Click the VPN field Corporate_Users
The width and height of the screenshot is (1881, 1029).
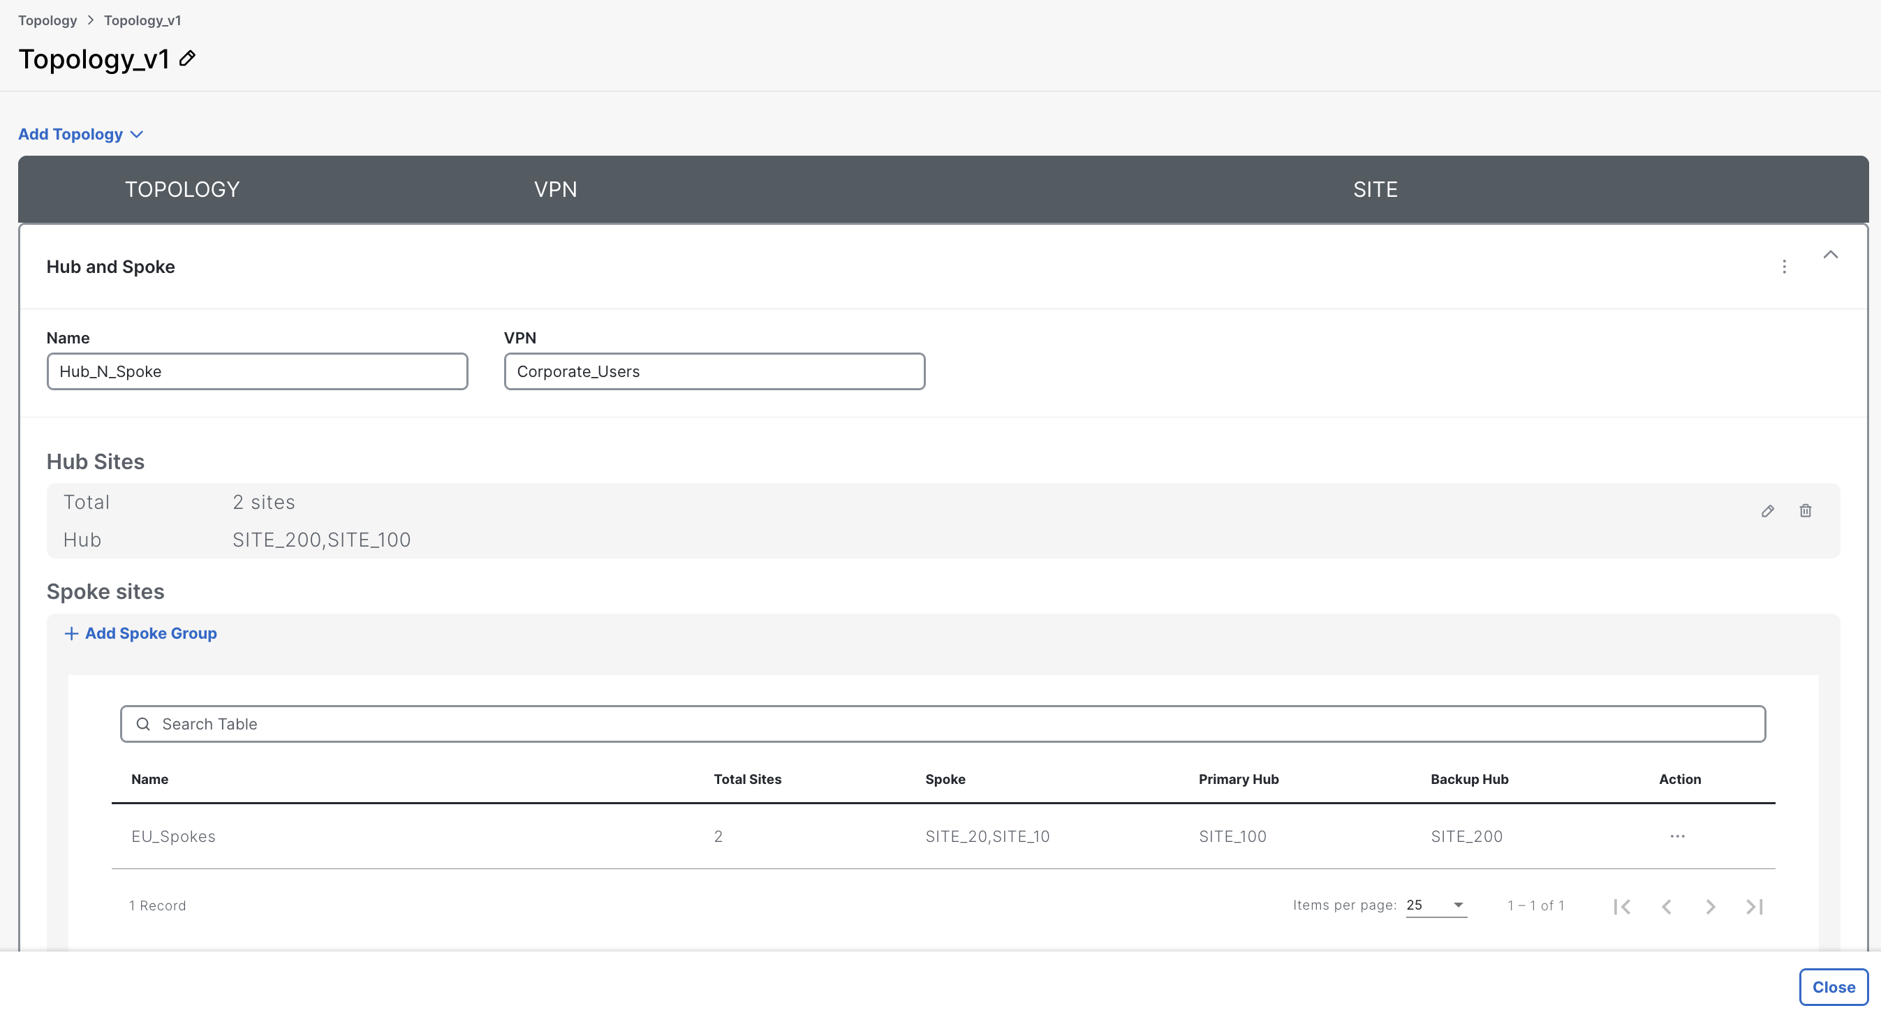coord(714,371)
